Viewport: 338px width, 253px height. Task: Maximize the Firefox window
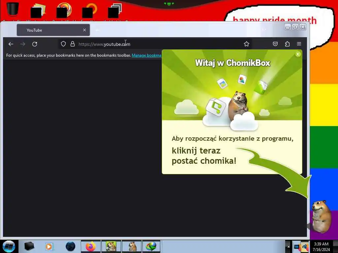click(x=295, y=27)
